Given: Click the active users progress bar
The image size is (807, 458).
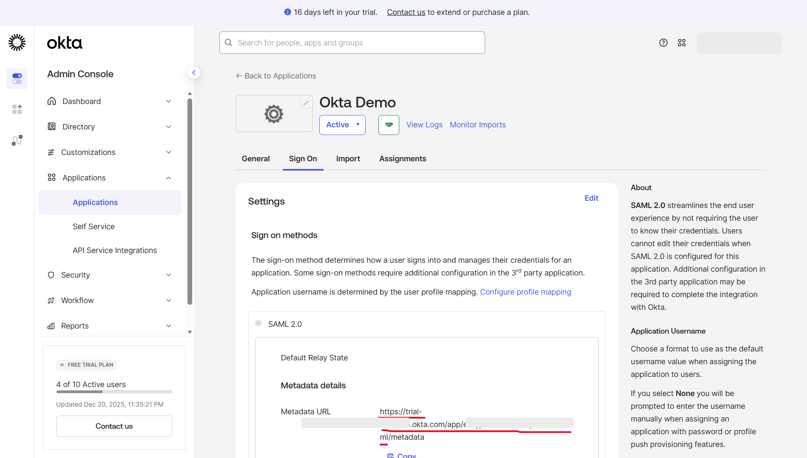Looking at the screenshot, I should coord(114,392).
